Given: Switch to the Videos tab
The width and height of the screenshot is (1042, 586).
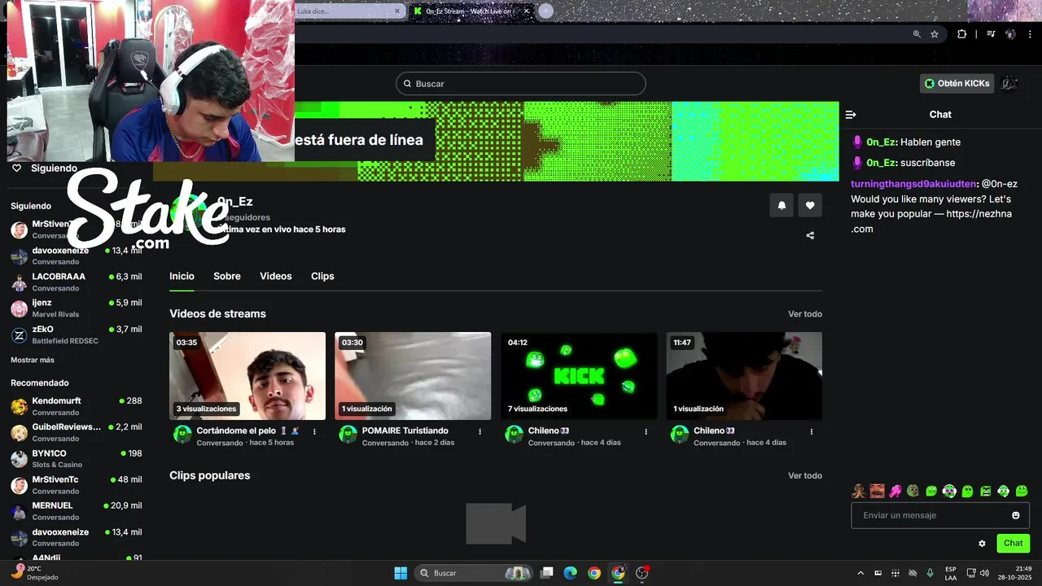Looking at the screenshot, I should (276, 276).
